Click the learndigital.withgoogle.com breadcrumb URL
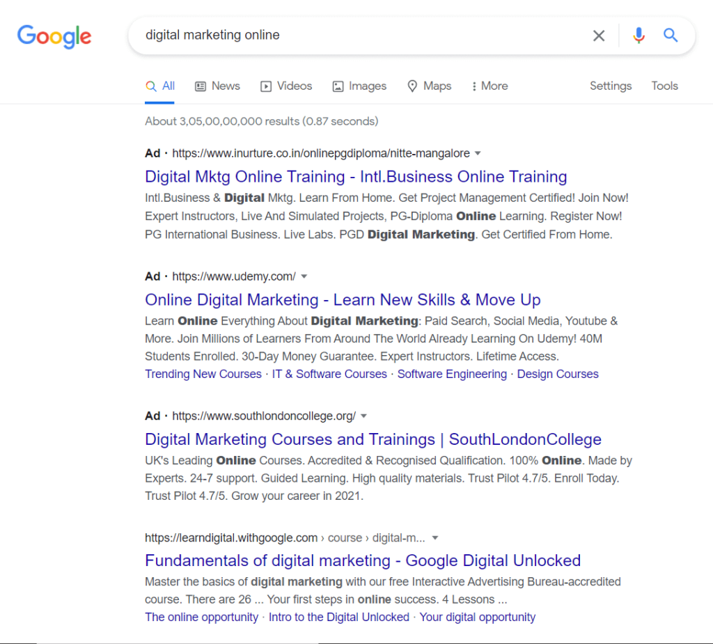Screen dimensions: 713x644 click(285, 538)
